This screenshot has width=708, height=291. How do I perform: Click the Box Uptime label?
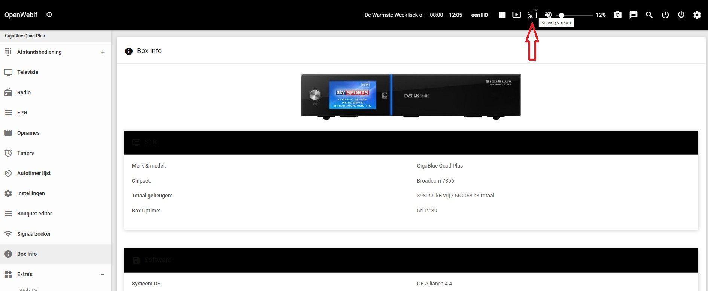click(146, 211)
